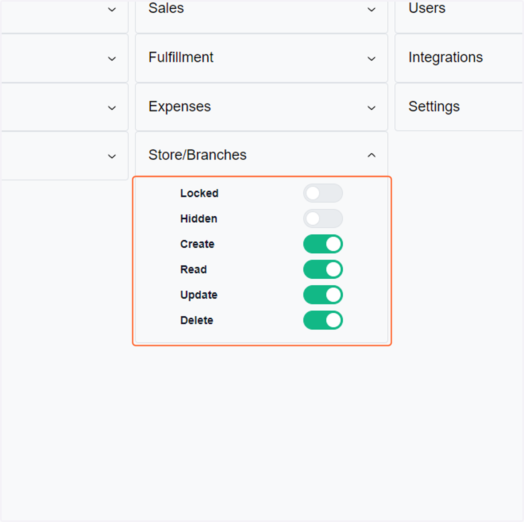Click the Update label

coord(199,295)
